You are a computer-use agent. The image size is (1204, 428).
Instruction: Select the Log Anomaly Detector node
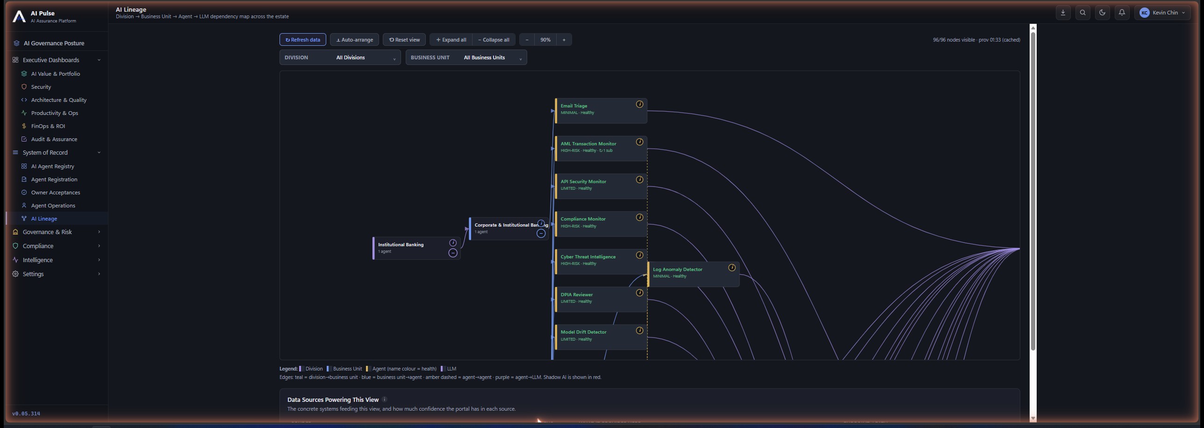pos(693,274)
